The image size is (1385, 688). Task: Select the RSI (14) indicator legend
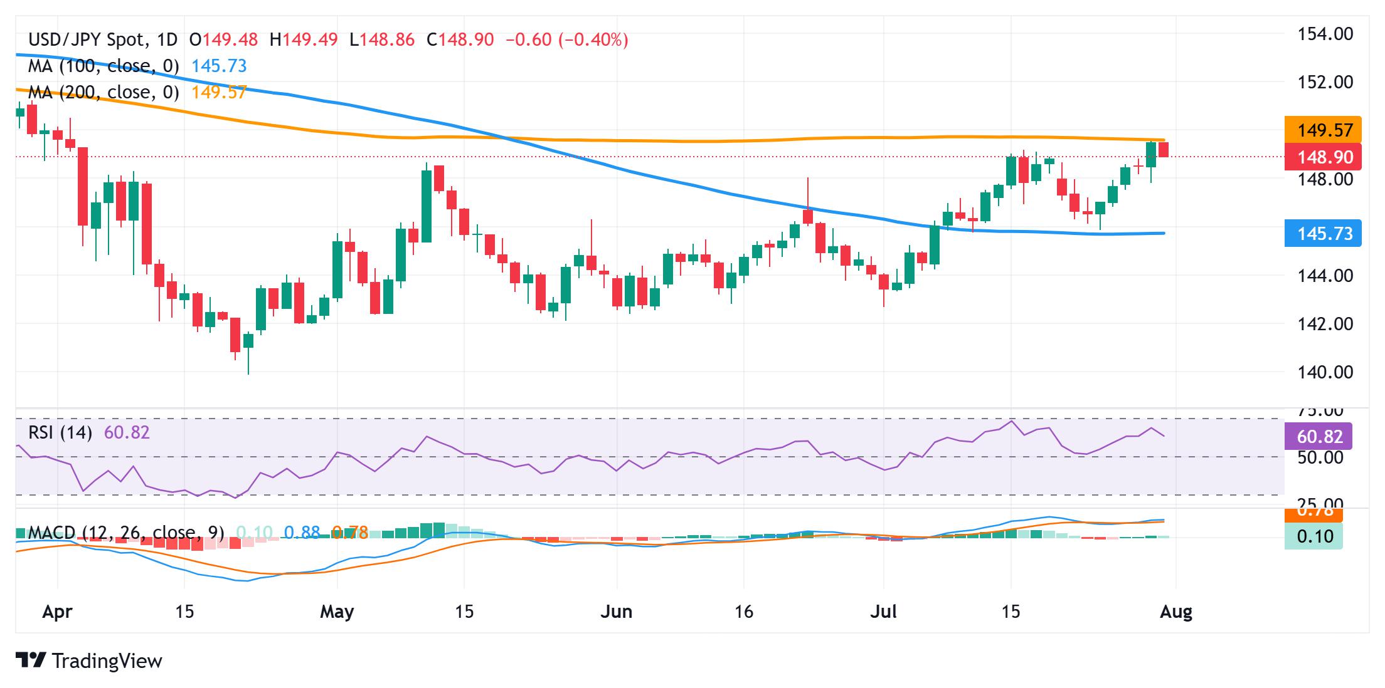click(60, 432)
